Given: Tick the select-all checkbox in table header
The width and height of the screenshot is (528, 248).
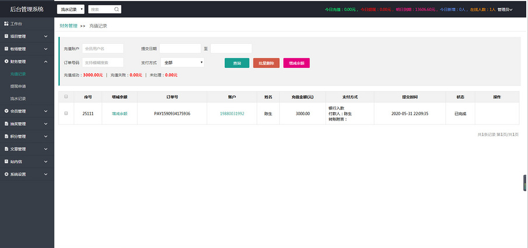Looking at the screenshot, I should (66, 97).
